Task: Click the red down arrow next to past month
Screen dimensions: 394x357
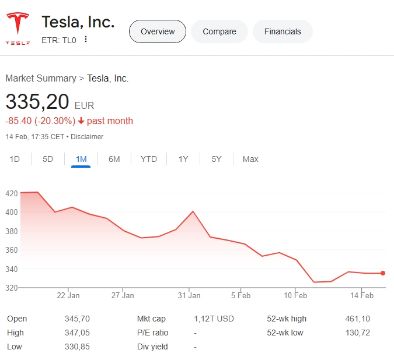Action: 81,121
